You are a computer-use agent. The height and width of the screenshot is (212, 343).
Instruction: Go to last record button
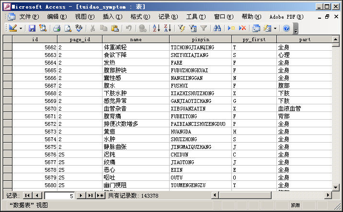91,195
